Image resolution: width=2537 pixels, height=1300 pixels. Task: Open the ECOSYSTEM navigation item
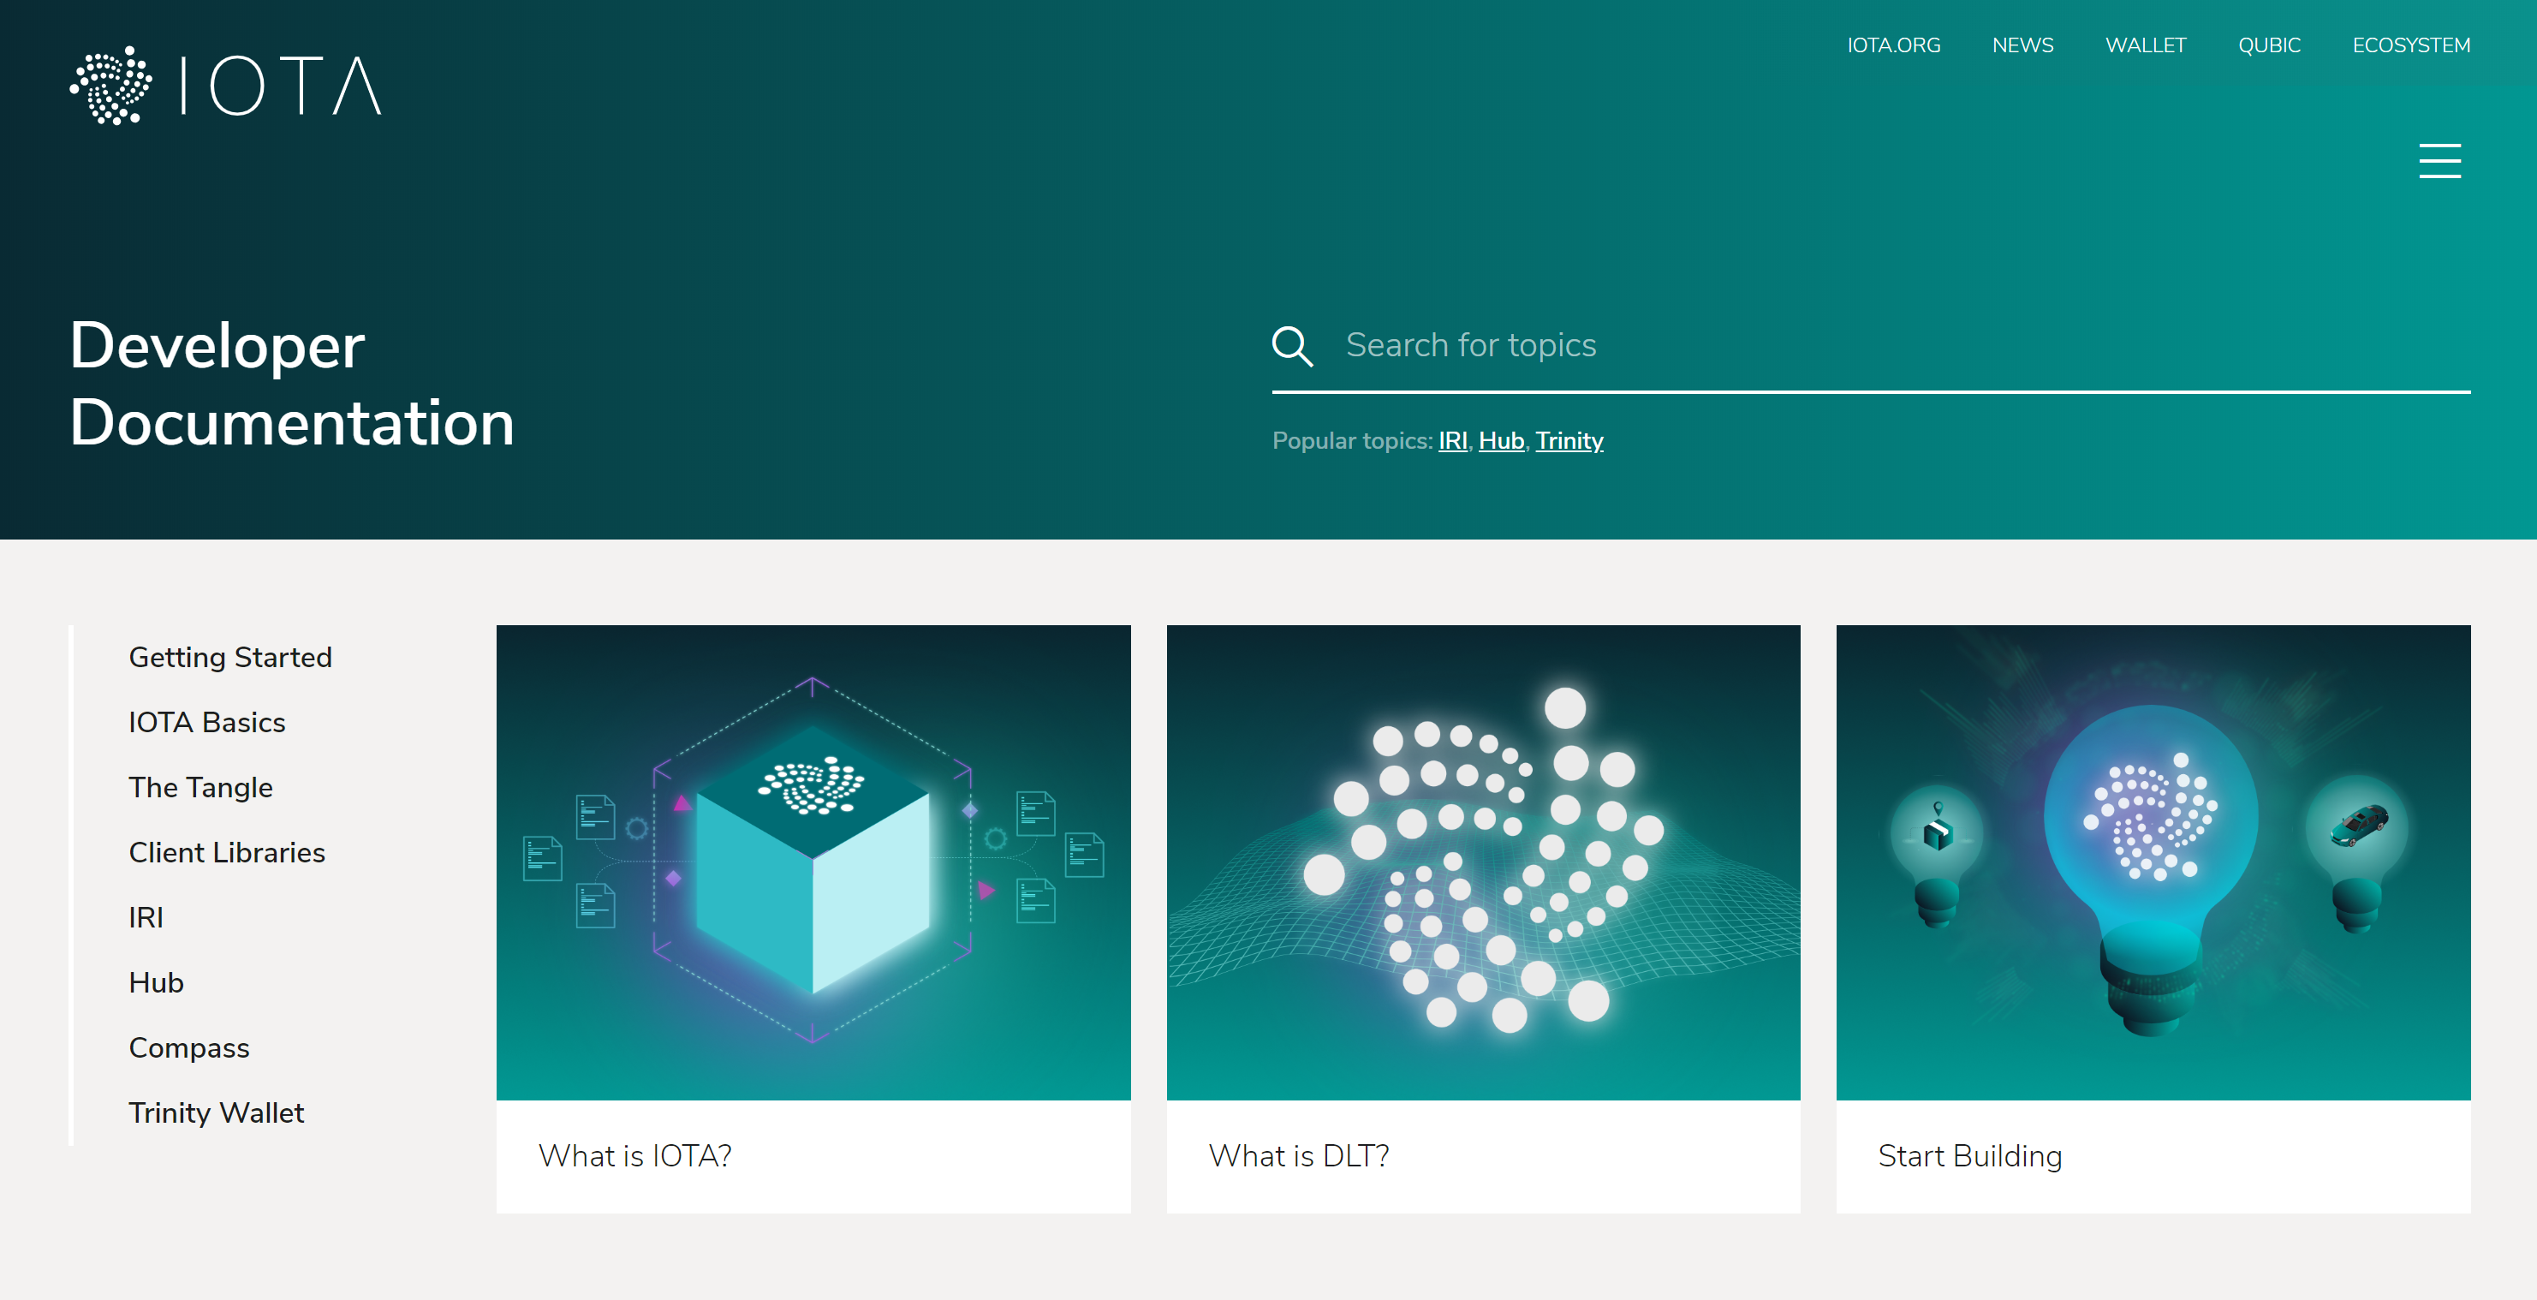click(x=2410, y=45)
